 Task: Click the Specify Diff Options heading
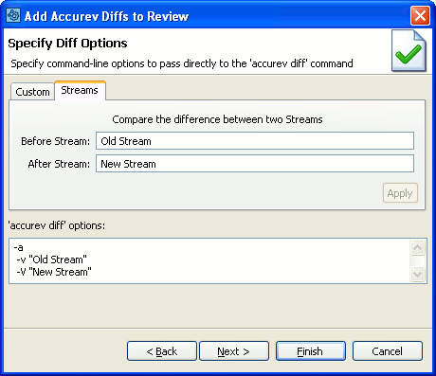pos(67,44)
